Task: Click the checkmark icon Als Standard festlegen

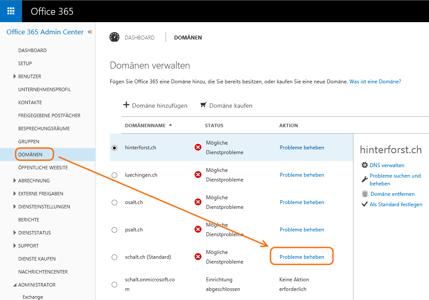Action: 365,204
